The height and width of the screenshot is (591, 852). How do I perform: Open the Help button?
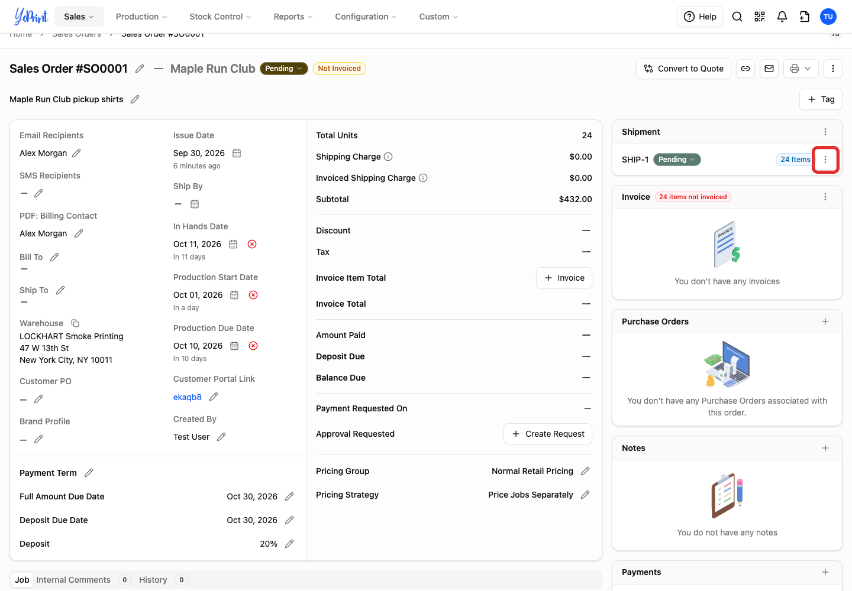(700, 17)
